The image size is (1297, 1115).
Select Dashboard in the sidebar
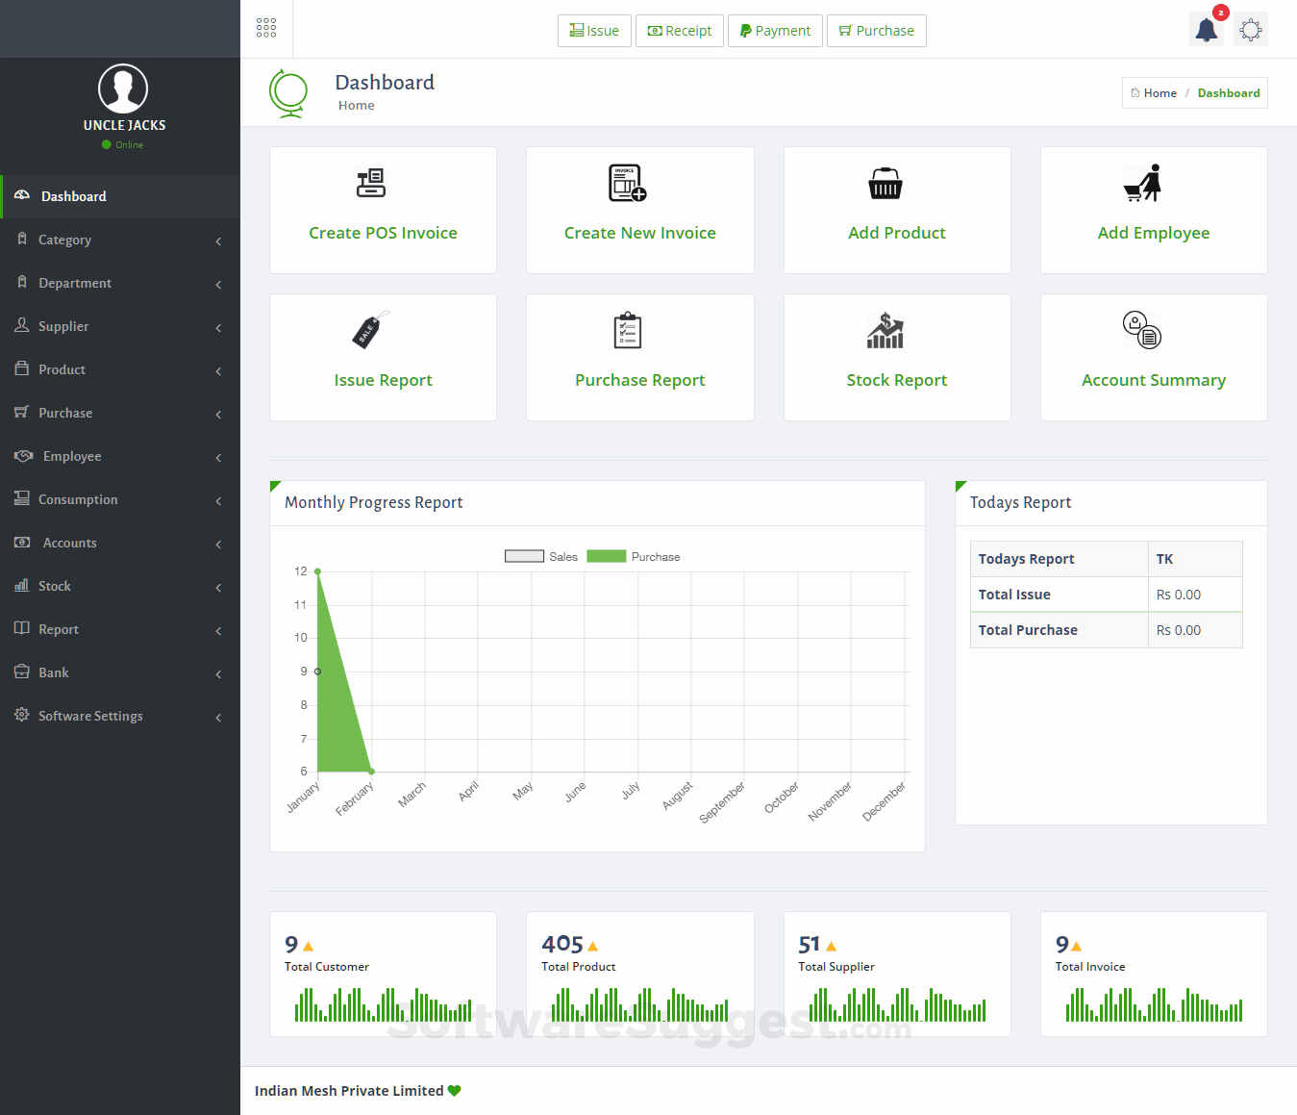[x=120, y=196]
